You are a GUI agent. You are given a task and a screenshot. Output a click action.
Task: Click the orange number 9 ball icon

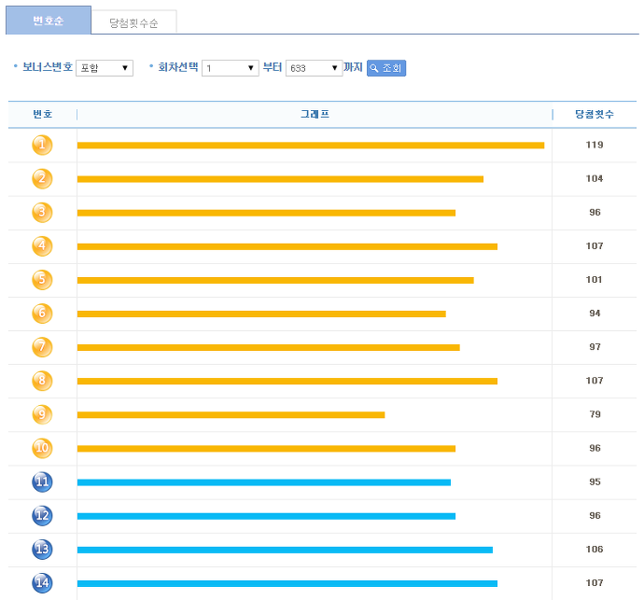(42, 414)
